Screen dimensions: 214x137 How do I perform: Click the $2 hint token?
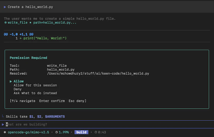tap(39, 116)
